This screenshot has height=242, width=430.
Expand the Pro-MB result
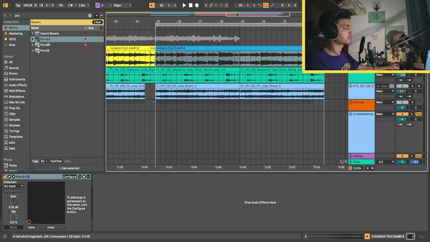click(33, 45)
